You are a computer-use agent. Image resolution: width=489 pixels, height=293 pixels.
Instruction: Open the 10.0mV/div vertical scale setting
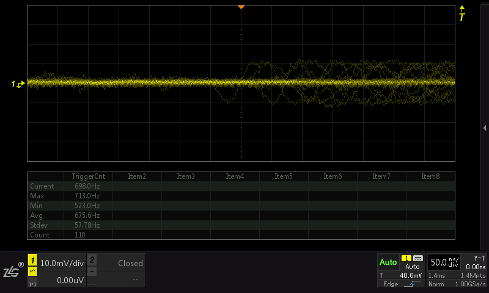pos(61,263)
